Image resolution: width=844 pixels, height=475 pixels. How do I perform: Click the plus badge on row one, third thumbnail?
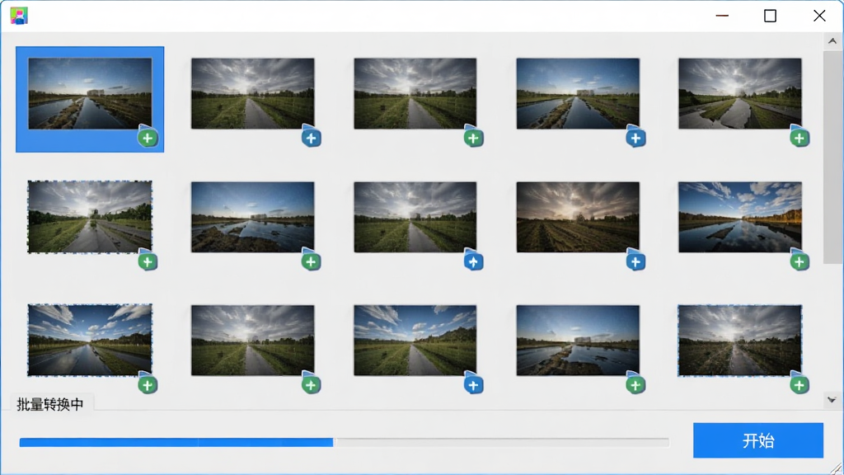(x=473, y=138)
